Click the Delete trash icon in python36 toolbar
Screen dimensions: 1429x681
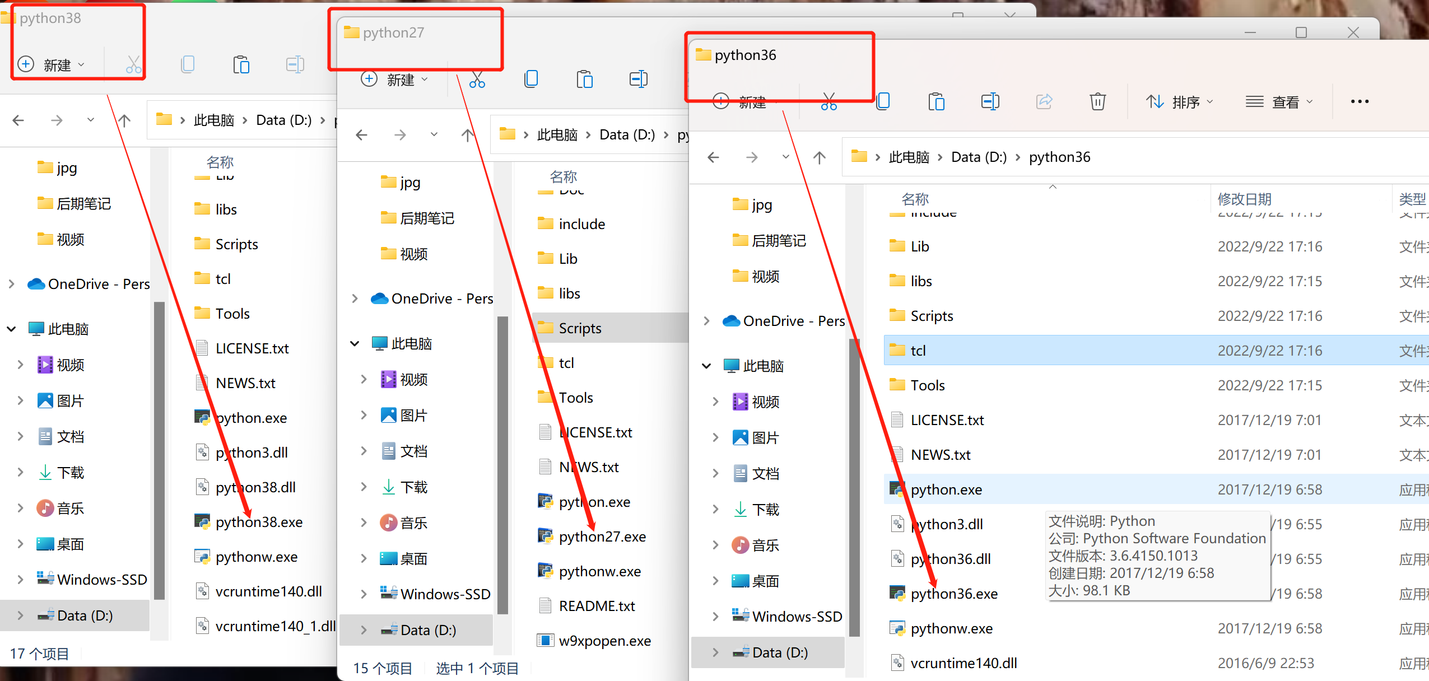[x=1097, y=101]
